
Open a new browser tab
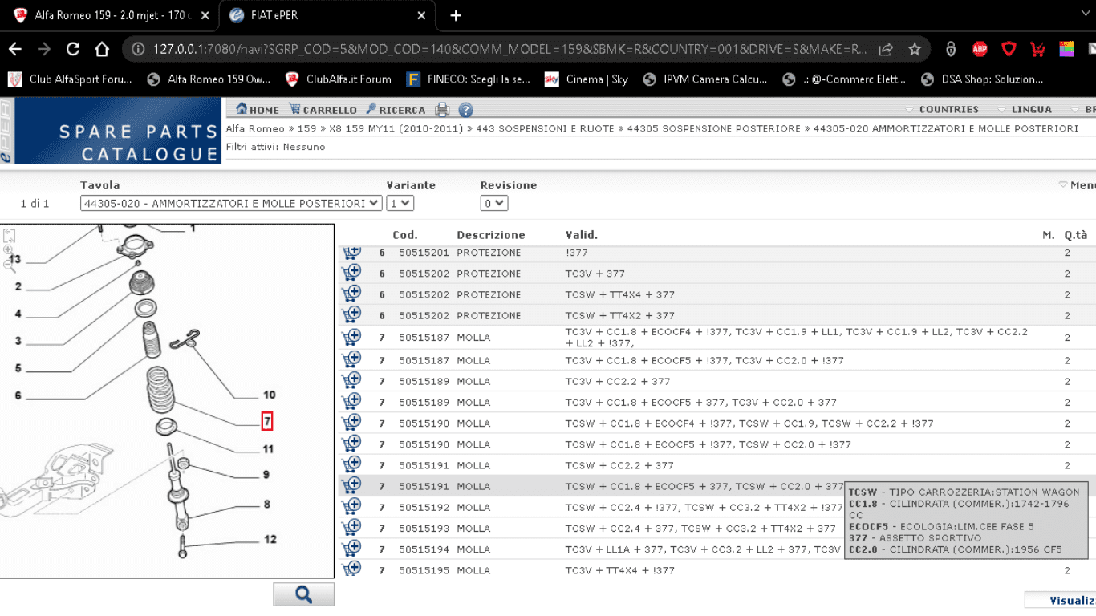(x=456, y=15)
